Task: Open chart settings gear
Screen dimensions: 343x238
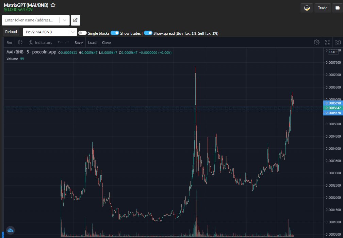Action: tap(316, 42)
